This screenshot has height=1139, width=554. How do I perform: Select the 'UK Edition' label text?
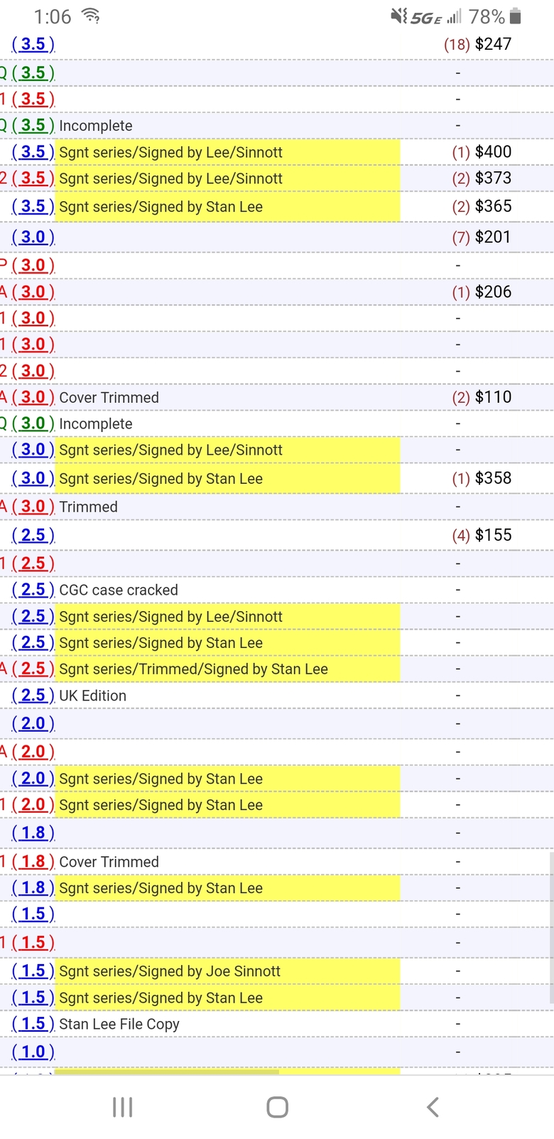click(x=93, y=696)
